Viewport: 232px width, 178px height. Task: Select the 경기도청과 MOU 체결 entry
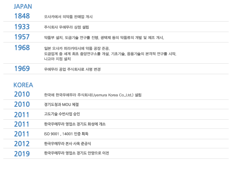coord(61,105)
